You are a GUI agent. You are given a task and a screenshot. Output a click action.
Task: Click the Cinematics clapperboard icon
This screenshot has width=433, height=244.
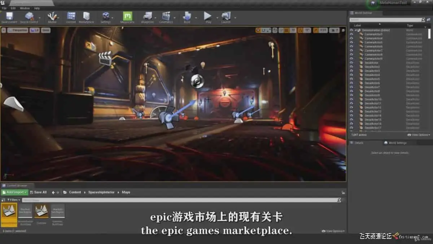pos(166,17)
